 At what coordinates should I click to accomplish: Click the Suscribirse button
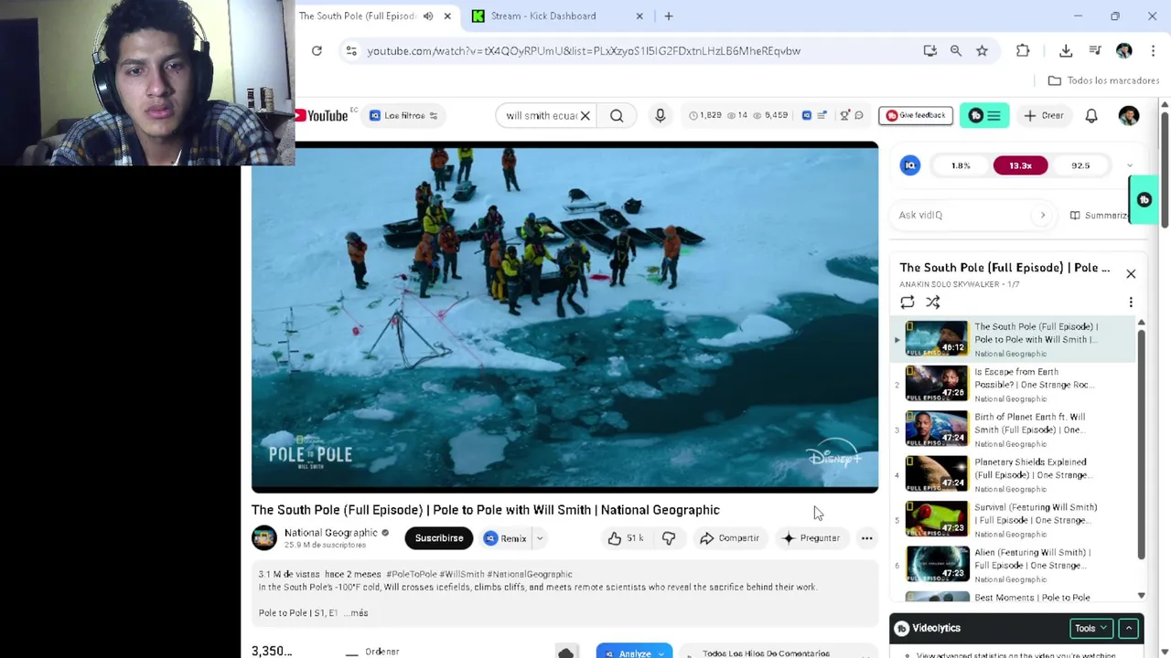point(439,538)
